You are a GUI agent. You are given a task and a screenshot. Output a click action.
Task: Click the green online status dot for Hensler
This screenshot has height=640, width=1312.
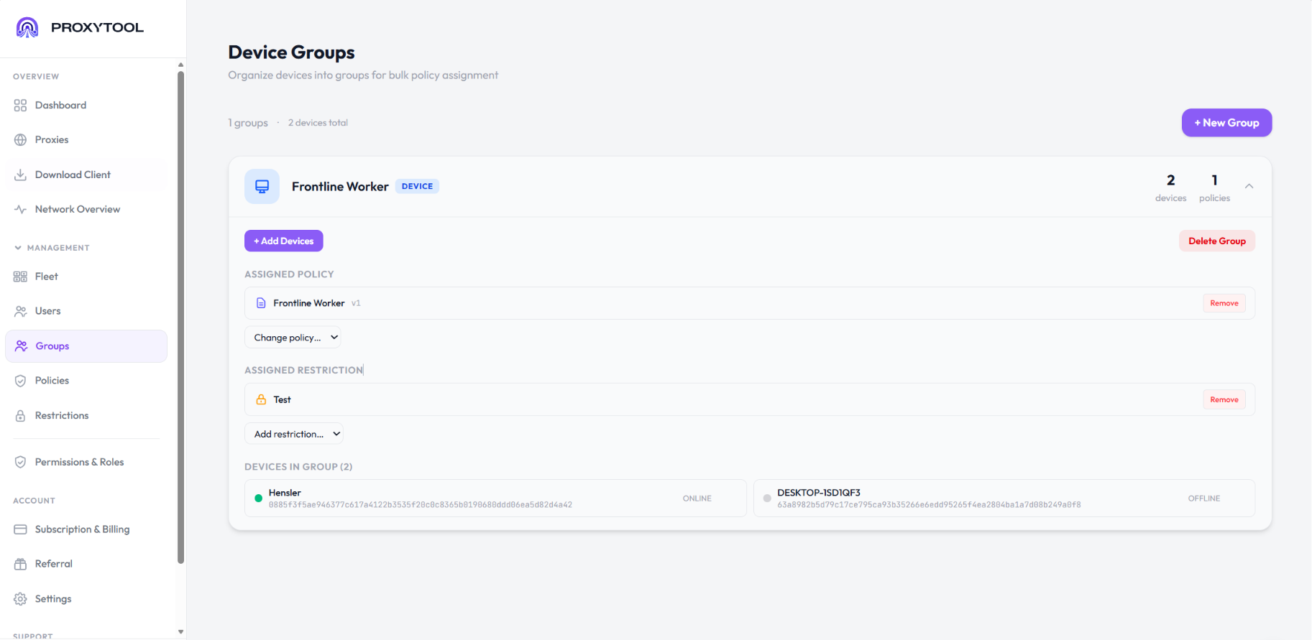(x=258, y=498)
